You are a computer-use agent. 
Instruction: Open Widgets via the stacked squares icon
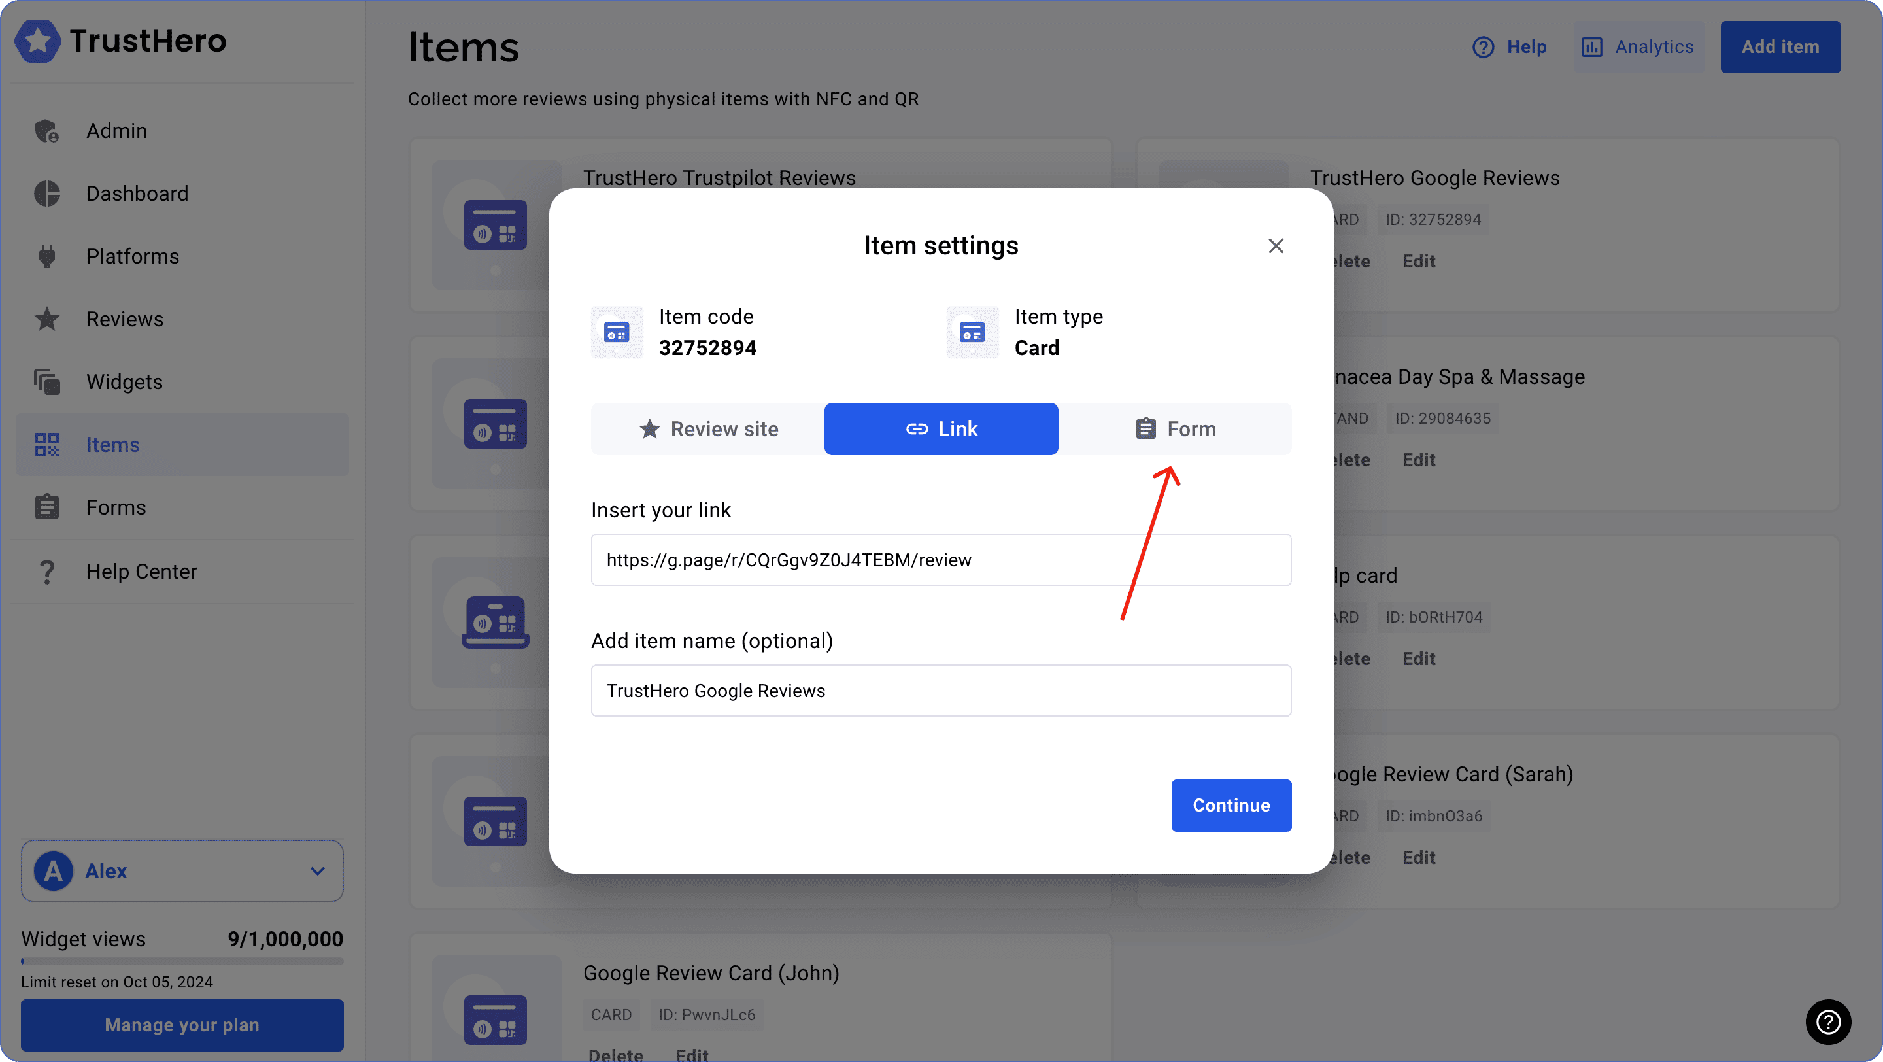pyautogui.click(x=47, y=383)
